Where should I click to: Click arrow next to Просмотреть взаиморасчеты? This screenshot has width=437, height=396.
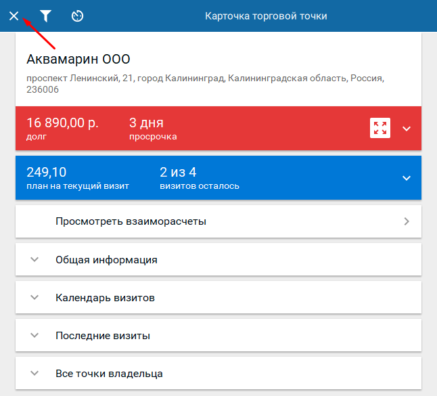pyautogui.click(x=407, y=221)
